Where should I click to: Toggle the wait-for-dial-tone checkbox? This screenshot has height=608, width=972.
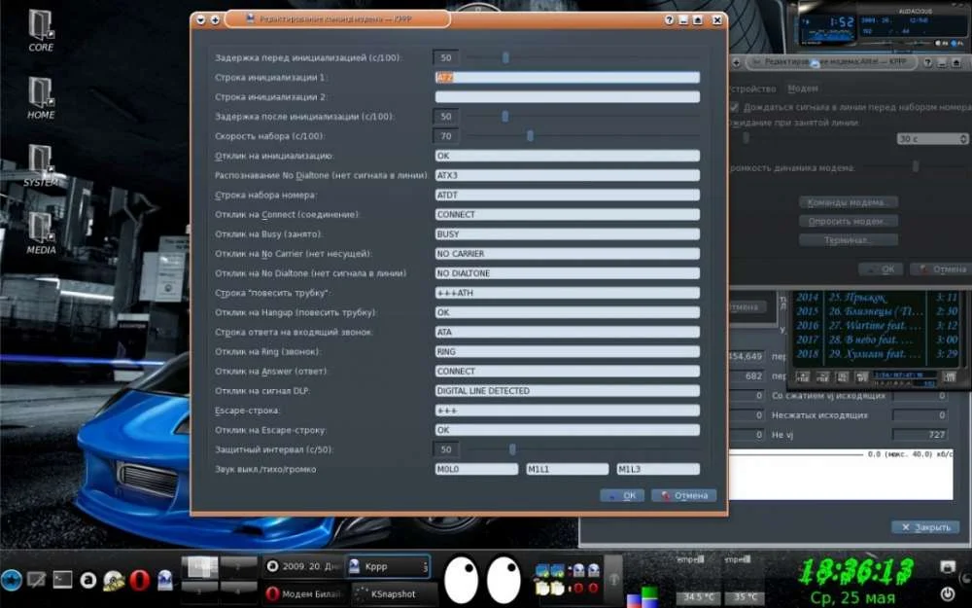point(733,107)
